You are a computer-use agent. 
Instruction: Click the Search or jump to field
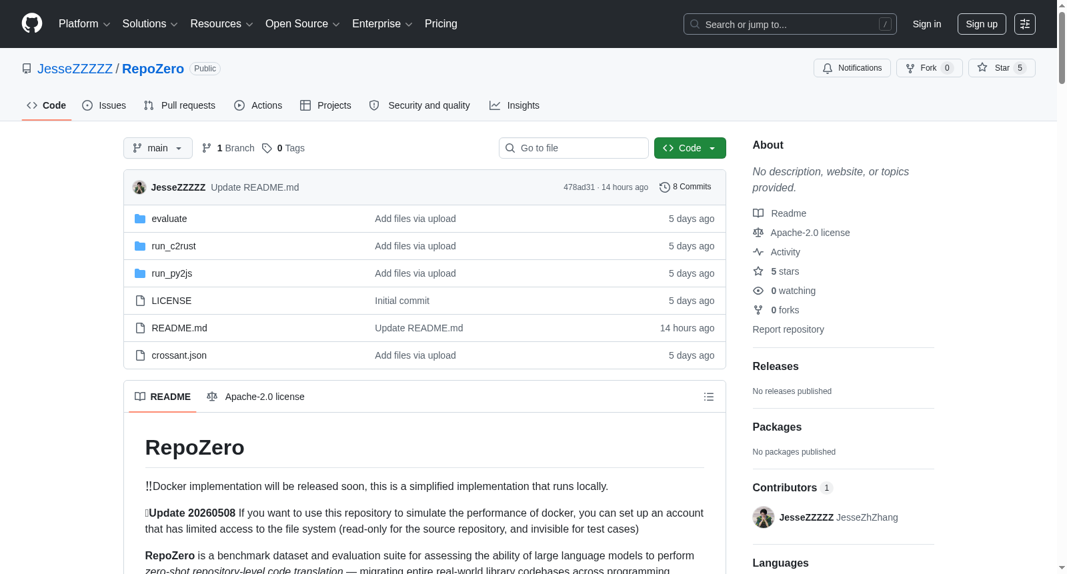(x=790, y=24)
